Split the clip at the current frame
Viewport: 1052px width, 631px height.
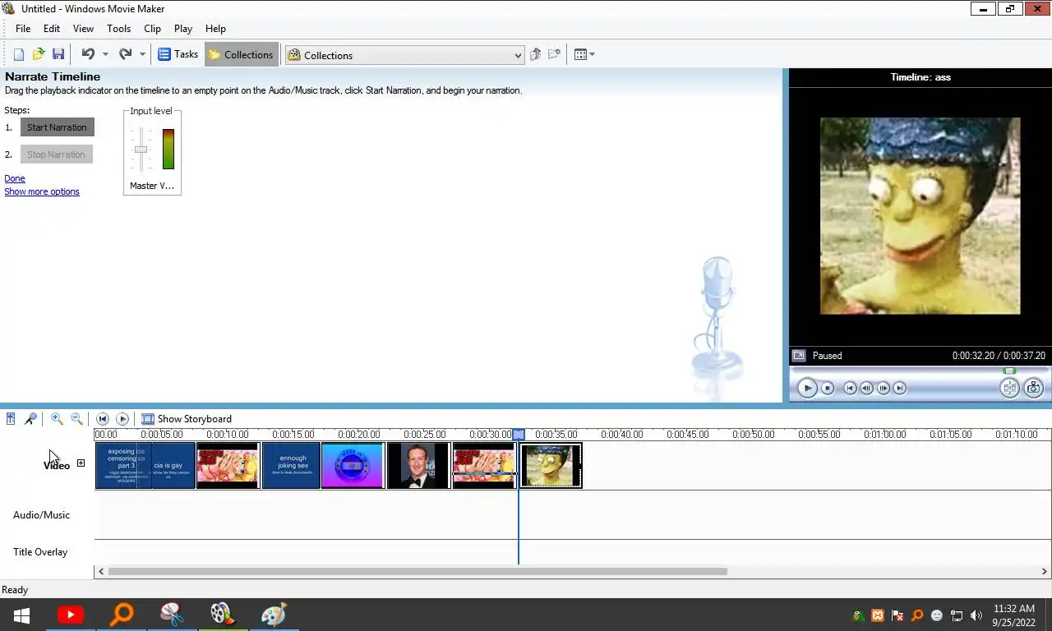(1009, 388)
